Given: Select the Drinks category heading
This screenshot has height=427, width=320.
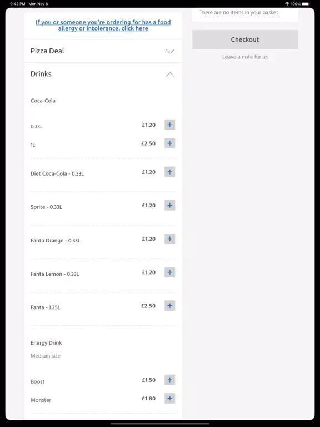Looking at the screenshot, I should 41,74.
